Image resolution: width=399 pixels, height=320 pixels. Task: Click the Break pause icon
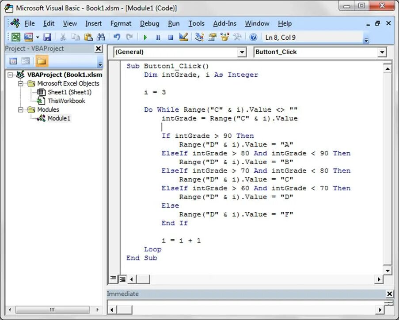click(x=158, y=38)
